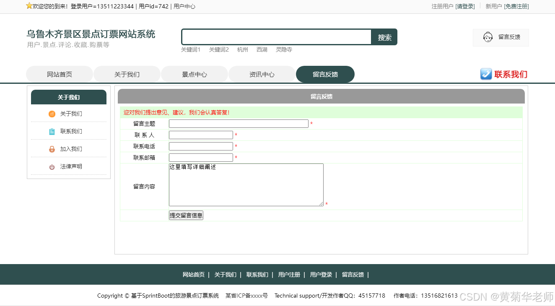Viewport: 555px width, 306px height.
Task: Click the 免费注册 link
Action: [x=516, y=6]
